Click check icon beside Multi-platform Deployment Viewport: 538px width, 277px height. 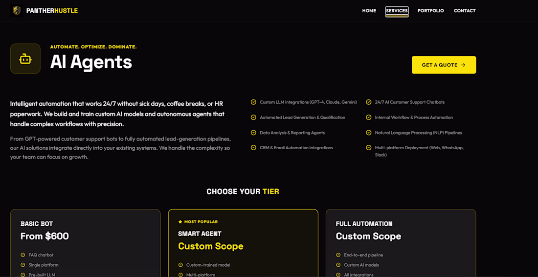click(368, 148)
